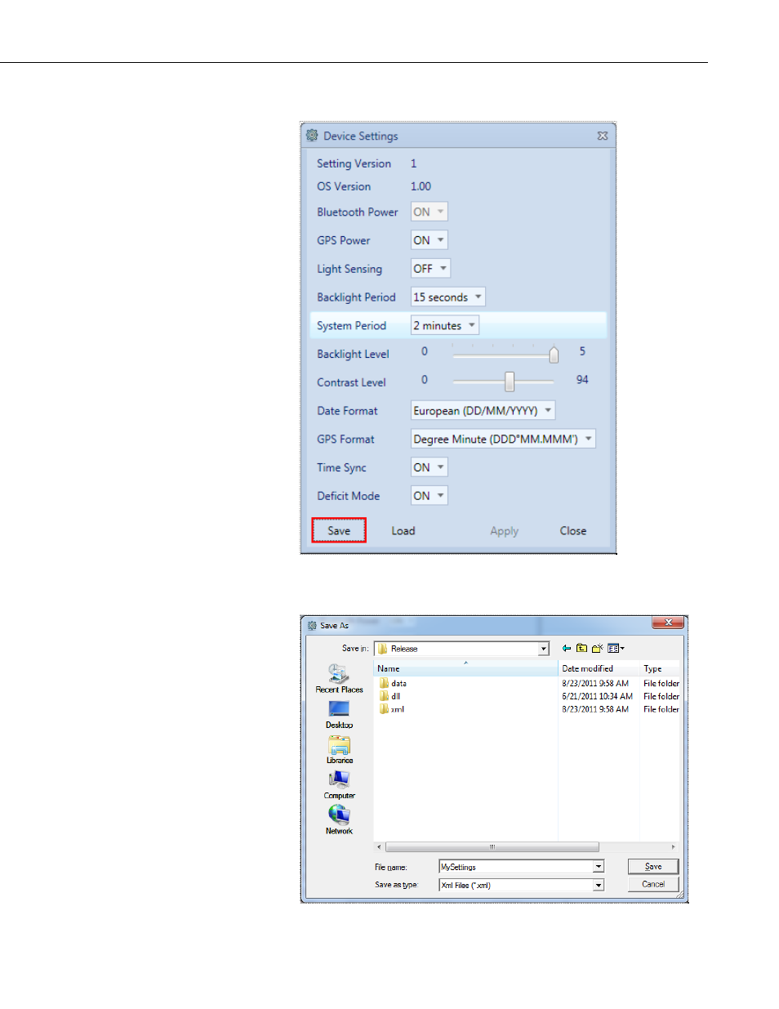This screenshot has height=1009, width=779.
Task: Click the Back arrow icon in Save As
Action: pyautogui.click(x=566, y=648)
